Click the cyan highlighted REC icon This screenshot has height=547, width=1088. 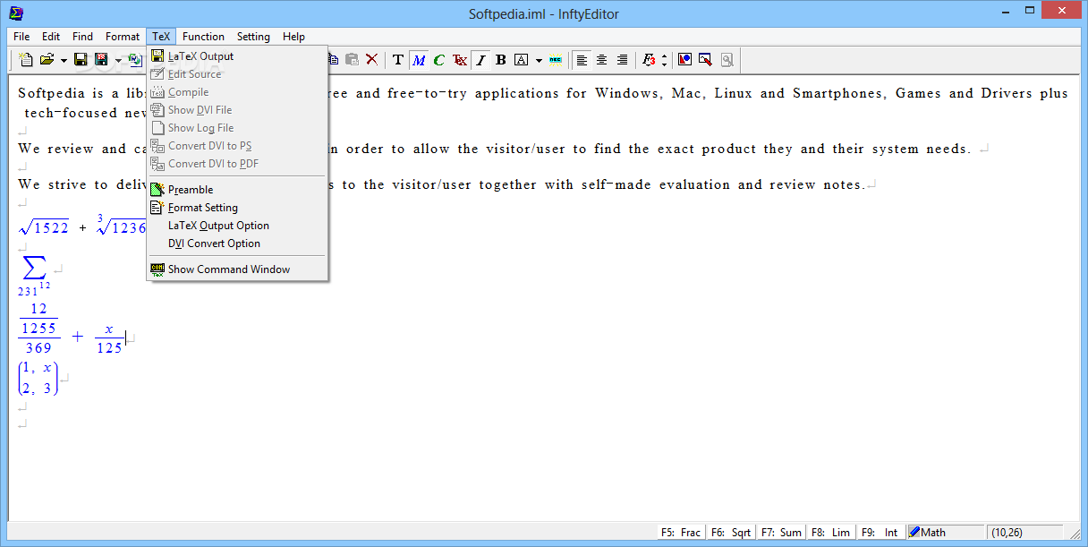[x=556, y=60]
